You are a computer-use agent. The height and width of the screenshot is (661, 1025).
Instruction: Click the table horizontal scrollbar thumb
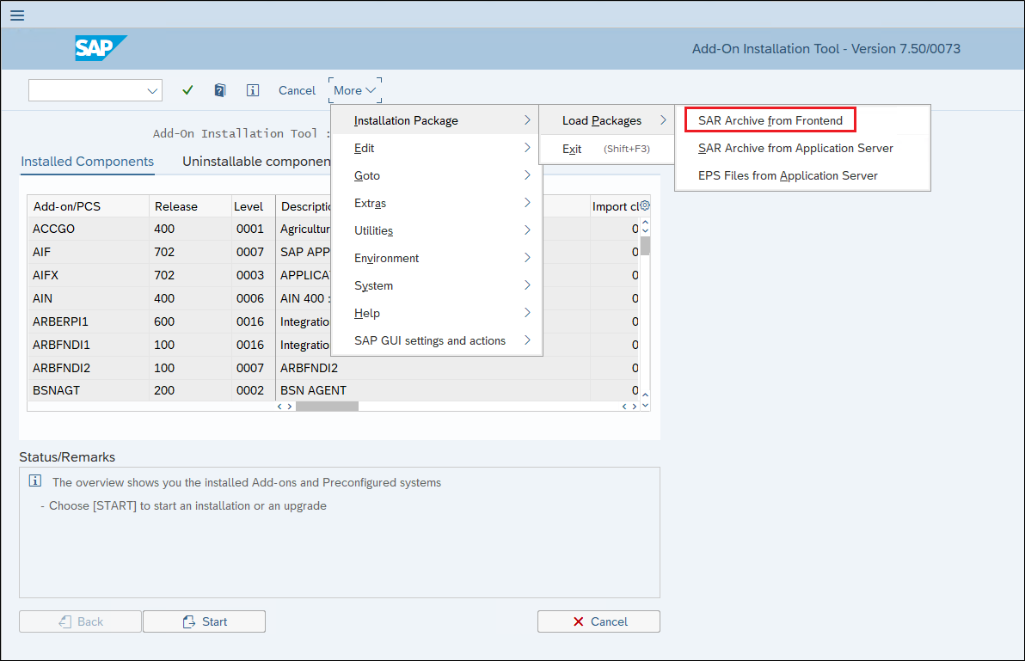(x=327, y=407)
